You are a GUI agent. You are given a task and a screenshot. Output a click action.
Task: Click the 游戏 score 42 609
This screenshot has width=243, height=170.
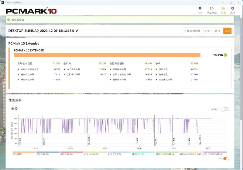pyautogui.click(x=194, y=63)
